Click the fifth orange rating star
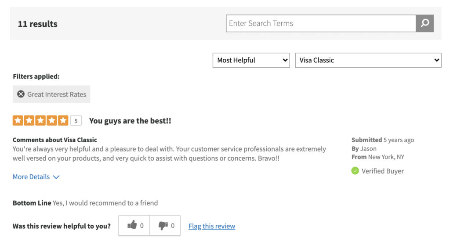 point(63,120)
